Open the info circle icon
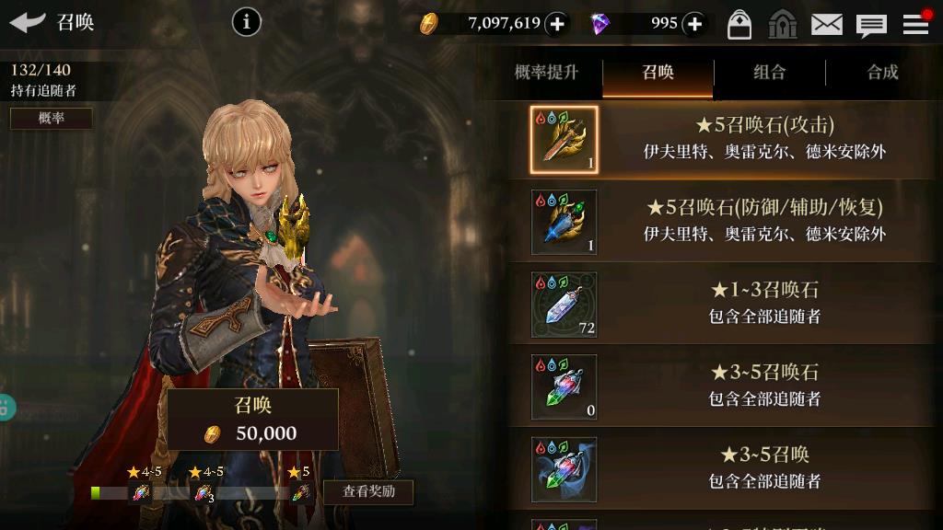Screen dimensions: 943x530 tap(247, 22)
